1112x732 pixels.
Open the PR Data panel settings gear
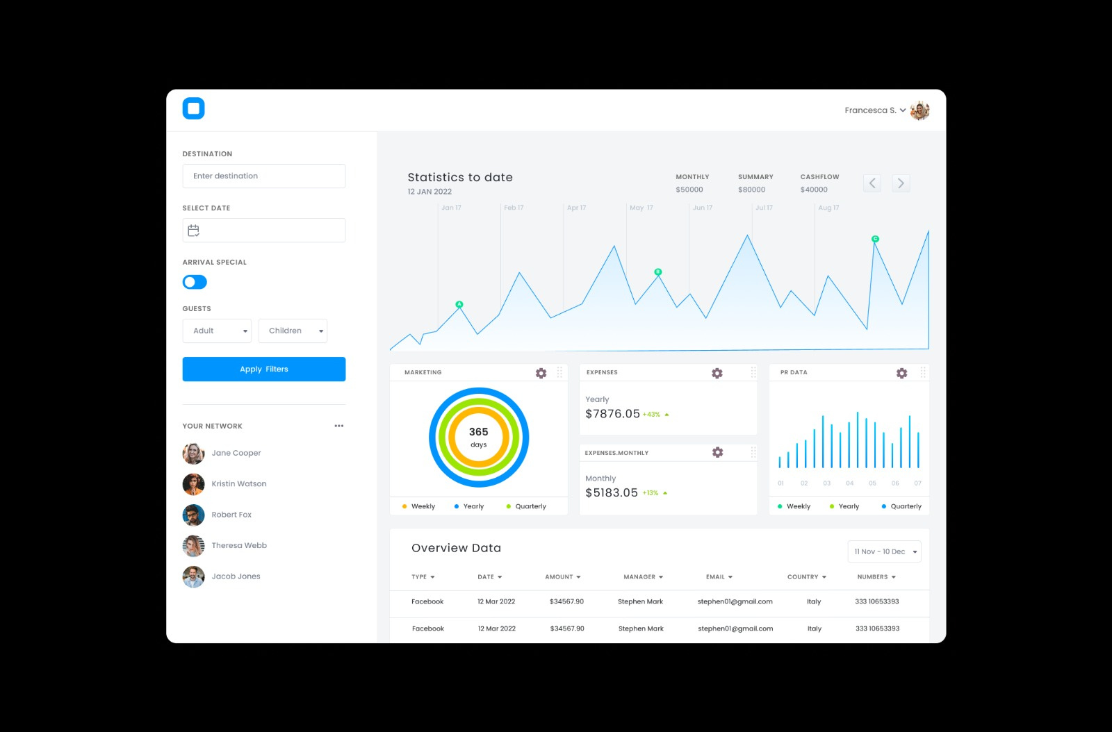901,373
